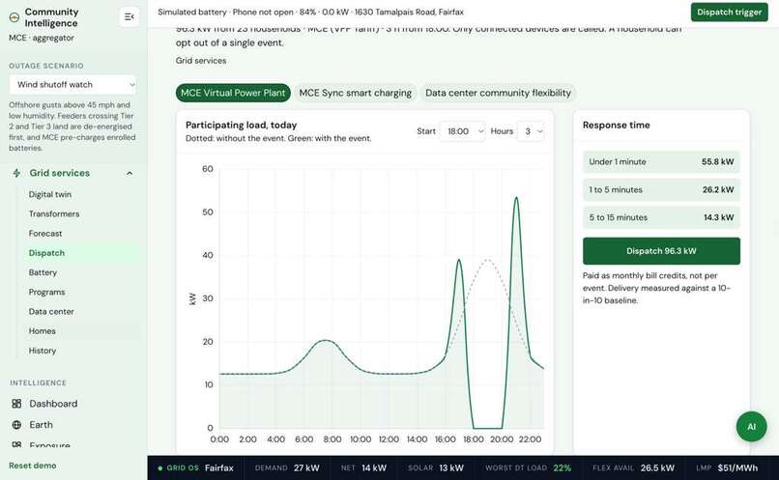779x480 pixels.
Task: Navigate to Data center page
Action: click(51, 312)
